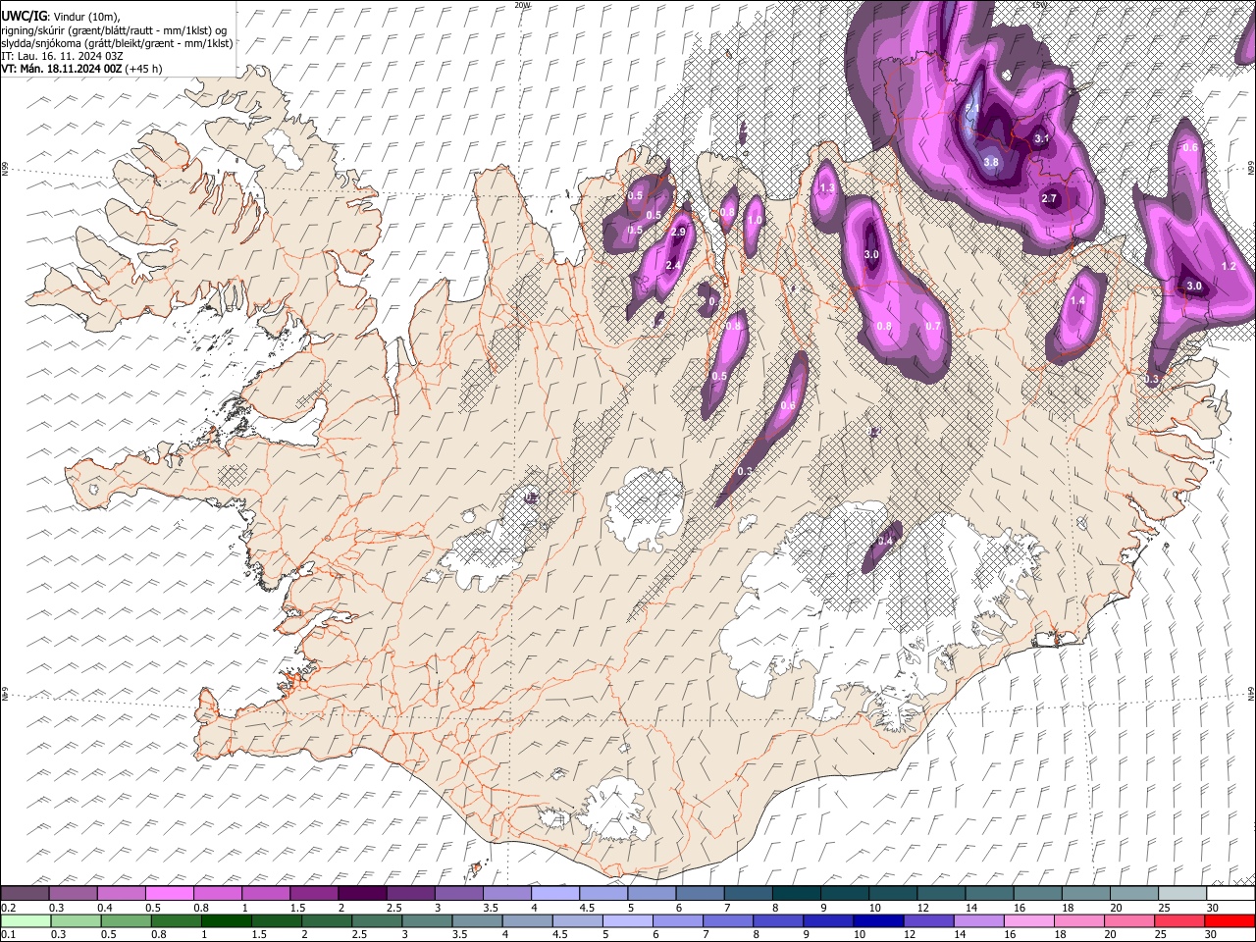Click the deep blue swatch labeled 10 in rain legend
Screen dimensions: 1256x942
point(877,920)
